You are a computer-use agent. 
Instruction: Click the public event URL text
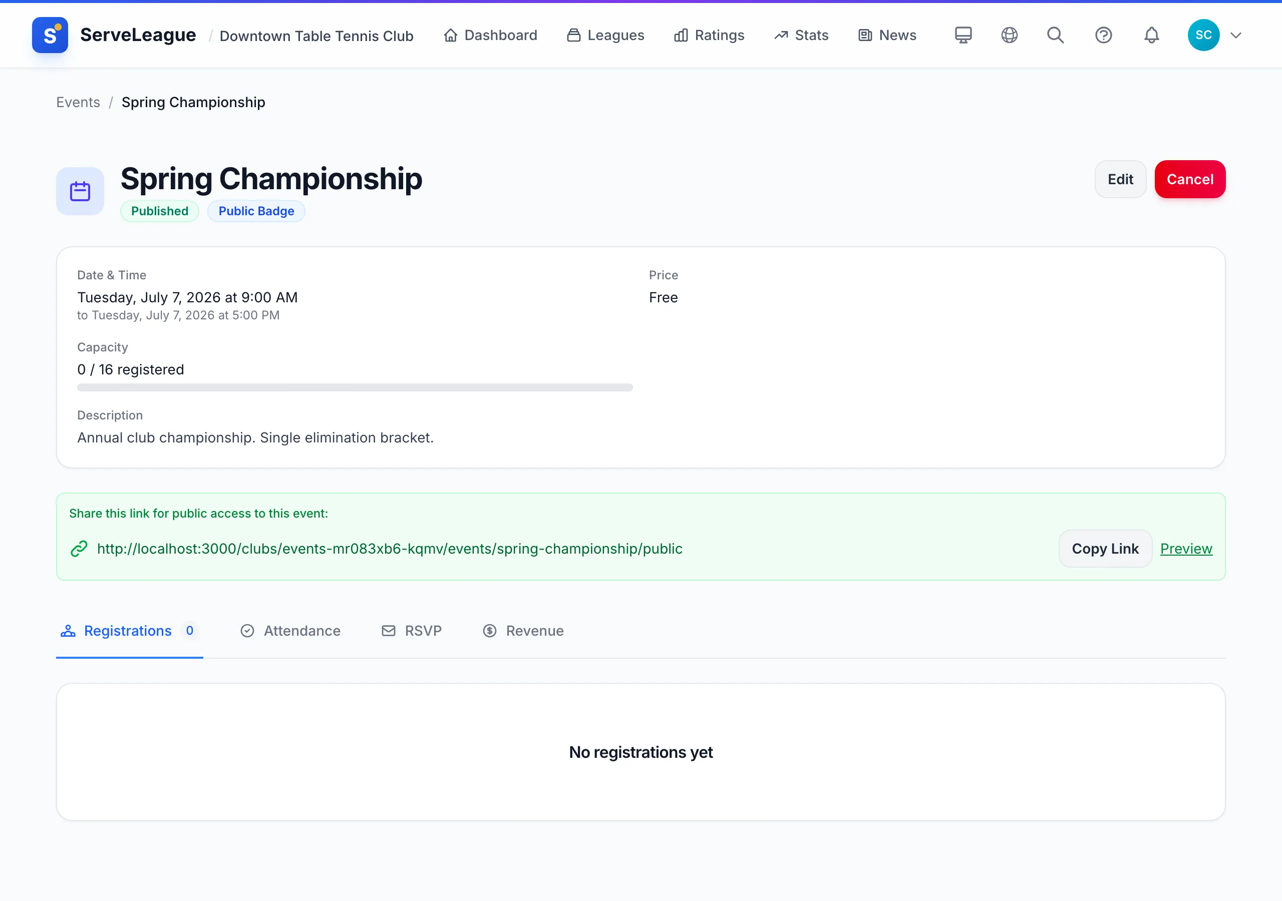(x=390, y=549)
